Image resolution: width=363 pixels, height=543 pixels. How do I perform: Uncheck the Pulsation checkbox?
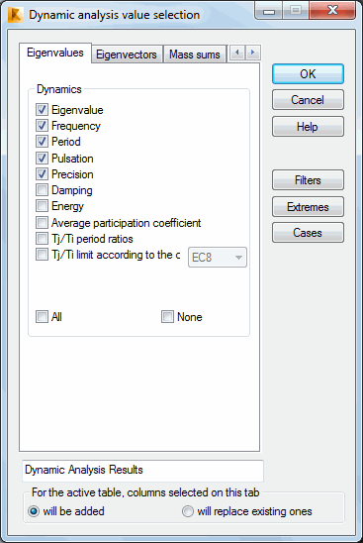[42, 159]
